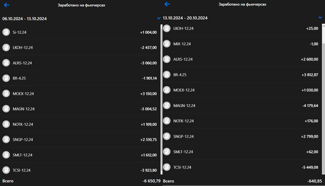Image resolution: width=325 pixels, height=186 pixels.
Task: Click back arrow in the 06.10.2024 panel
Action: pyautogui.click(x=6, y=5)
